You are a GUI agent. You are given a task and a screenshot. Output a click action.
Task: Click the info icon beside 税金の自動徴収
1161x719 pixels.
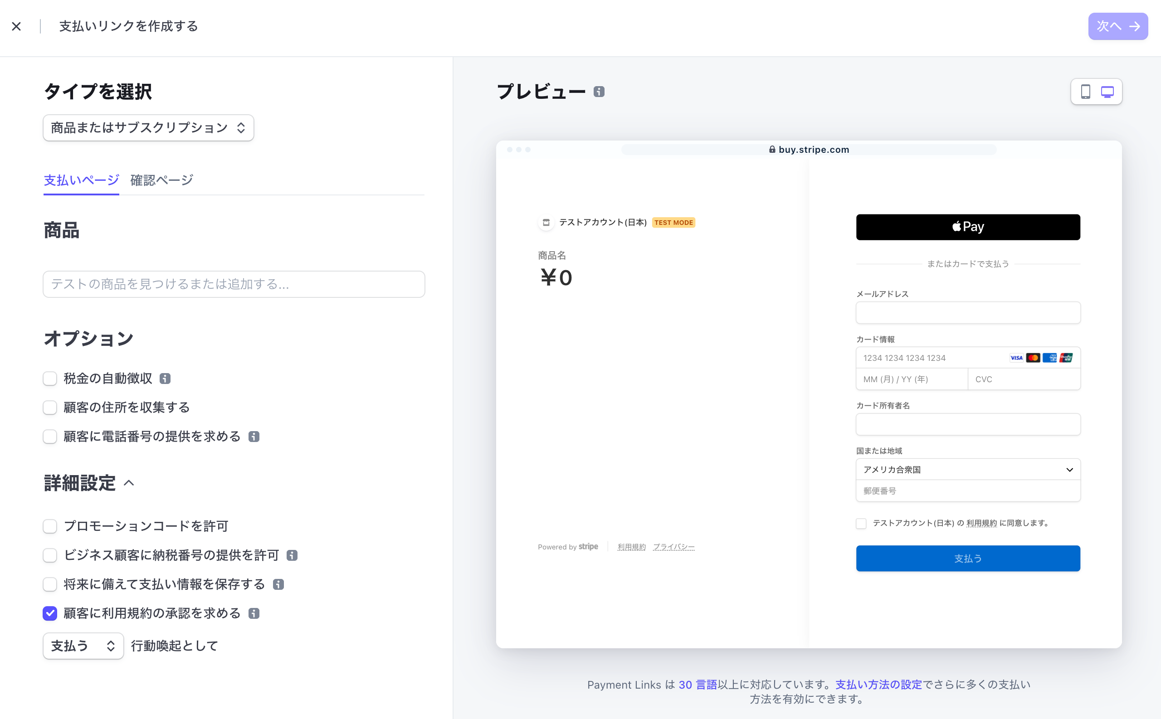click(165, 379)
